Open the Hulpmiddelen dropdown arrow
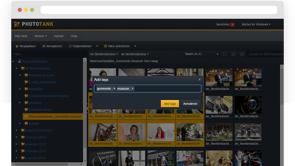Image resolution: width=295 pixels, height=166 pixels. 97,46
